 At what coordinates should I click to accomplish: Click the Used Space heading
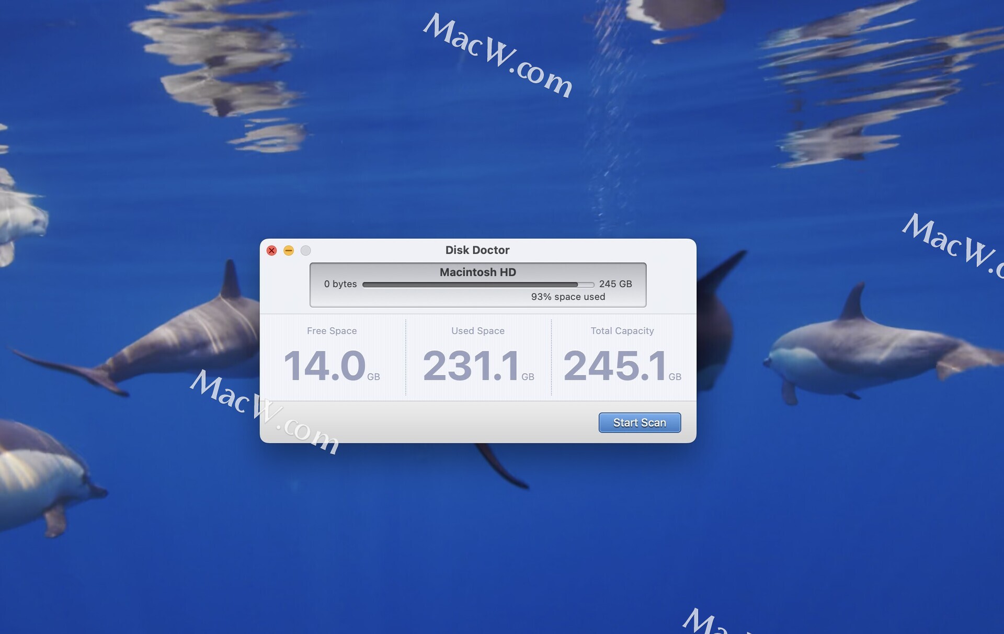[x=477, y=331]
